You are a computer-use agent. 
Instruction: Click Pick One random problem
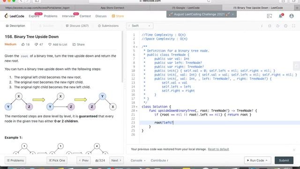pos(57,161)
